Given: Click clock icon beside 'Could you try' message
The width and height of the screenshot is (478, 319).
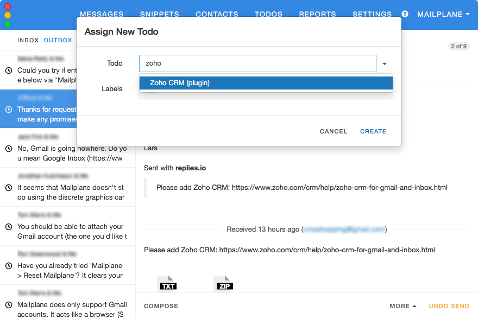Looking at the screenshot, I should coord(9,71).
